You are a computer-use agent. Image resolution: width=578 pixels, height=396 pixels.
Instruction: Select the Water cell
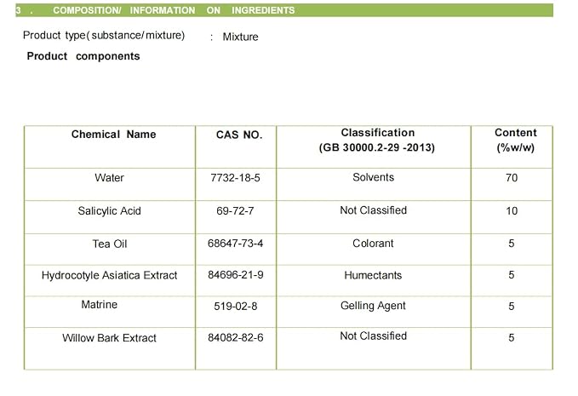coord(109,178)
